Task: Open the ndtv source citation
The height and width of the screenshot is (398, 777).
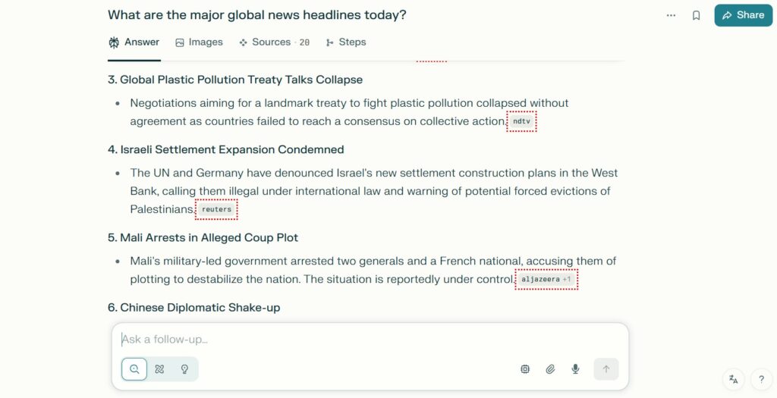Action: (521, 121)
